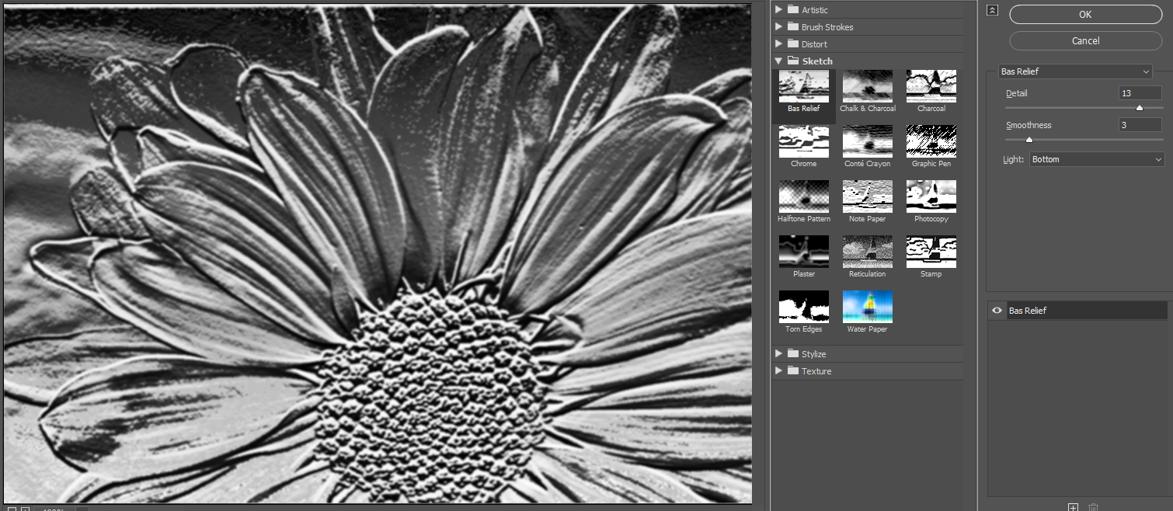The image size is (1173, 511).
Task: Expand the Brush Strokes filter folder
Action: pyautogui.click(x=779, y=26)
